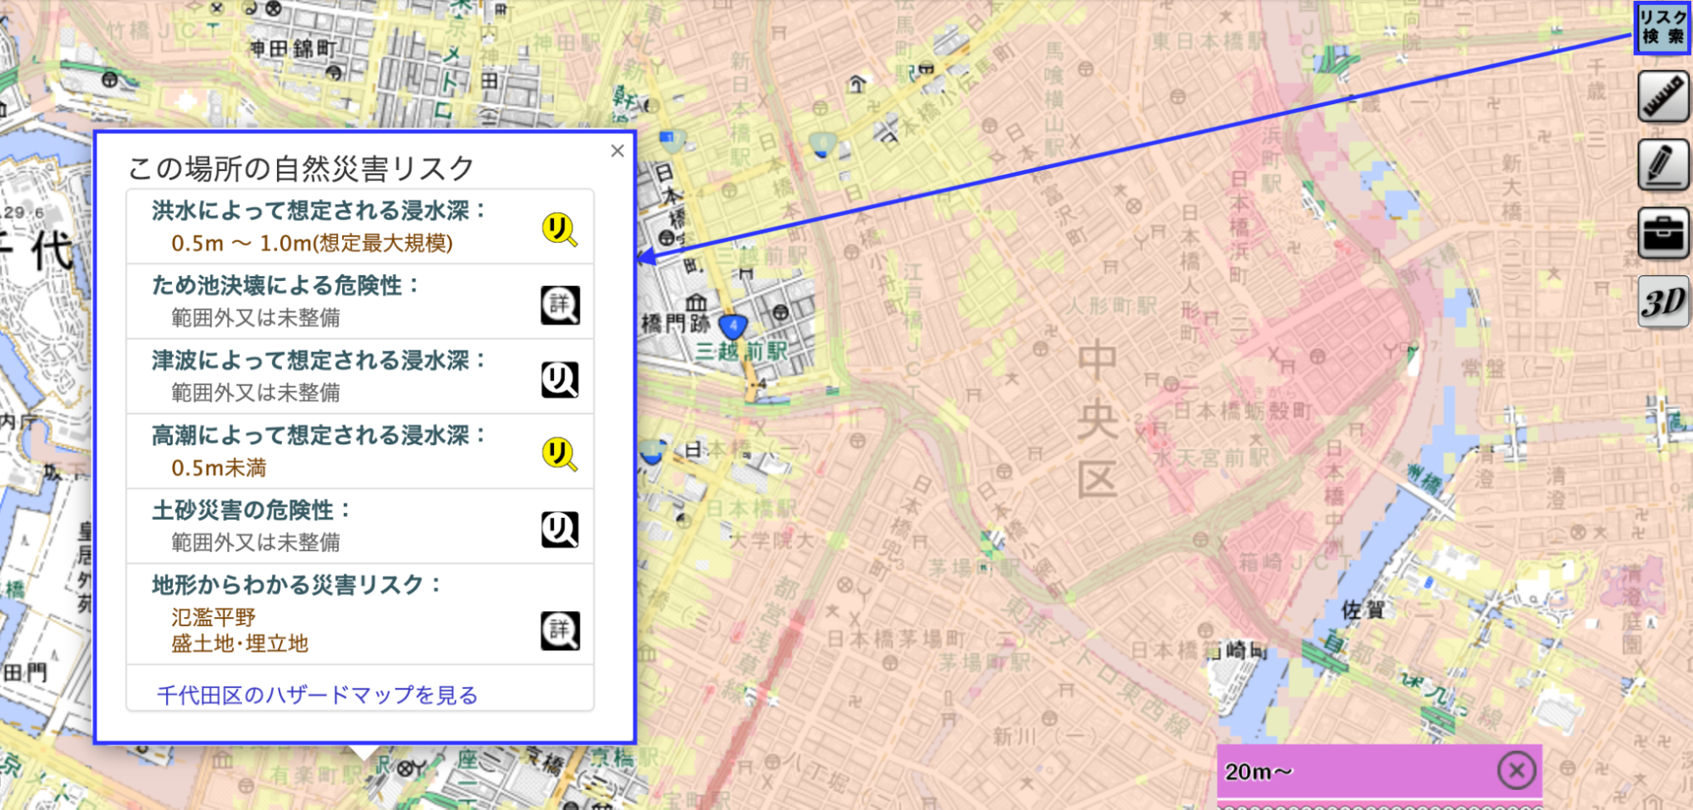Click the 洪水によって想定される浸水深 heading
The image size is (1693, 810).
pyautogui.click(x=318, y=211)
